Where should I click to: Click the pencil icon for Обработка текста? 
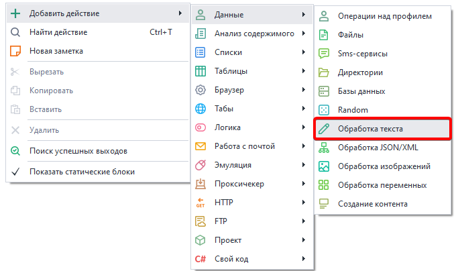pyautogui.click(x=325, y=128)
